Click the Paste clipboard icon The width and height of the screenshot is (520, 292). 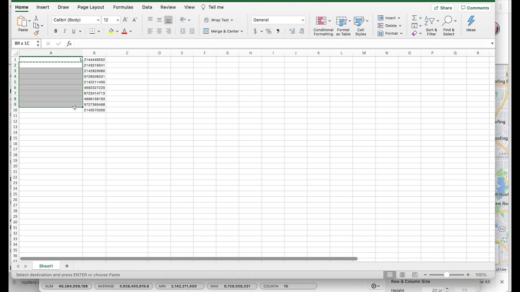click(22, 22)
